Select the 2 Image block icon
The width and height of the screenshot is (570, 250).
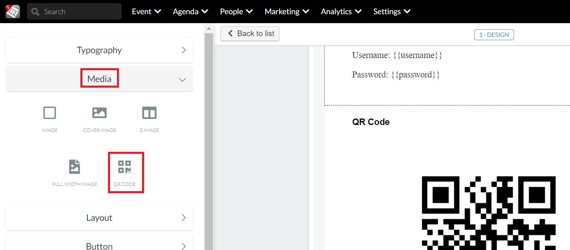pyautogui.click(x=149, y=113)
